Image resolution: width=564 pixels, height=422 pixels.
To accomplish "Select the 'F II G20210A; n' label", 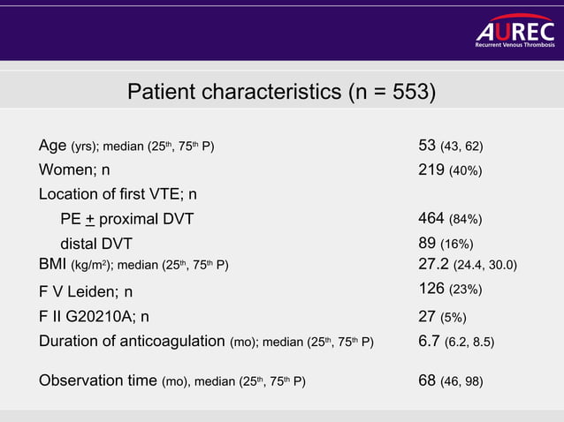I will [x=94, y=317].
